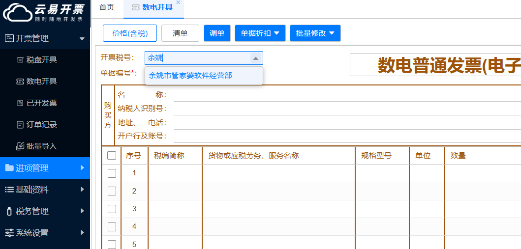521x249 pixels.
Task: Open the 进项管理 menu
Action: [45, 168]
